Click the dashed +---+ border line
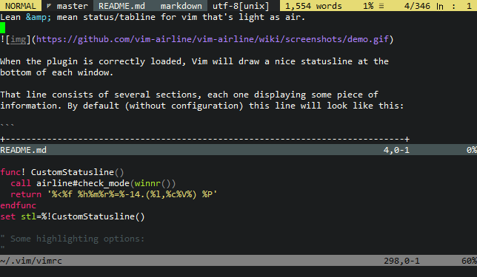The height and width of the screenshot is (277, 477). click(205, 140)
